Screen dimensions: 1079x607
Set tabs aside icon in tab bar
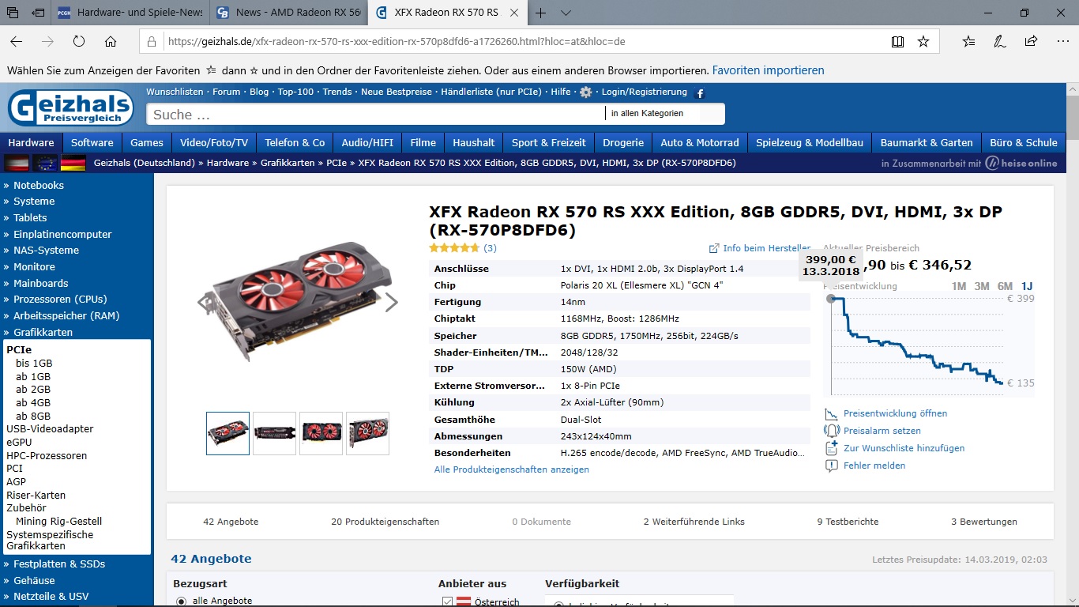pos(37,13)
